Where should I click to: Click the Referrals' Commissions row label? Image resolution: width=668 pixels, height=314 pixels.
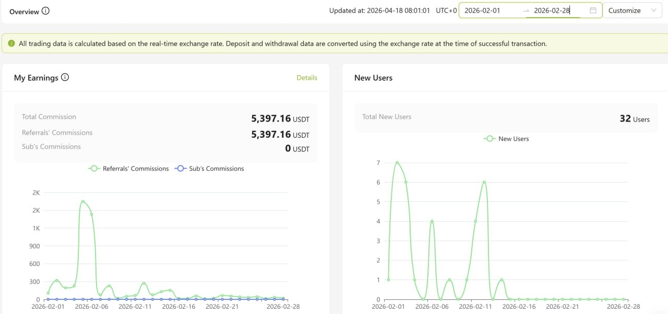click(x=57, y=132)
